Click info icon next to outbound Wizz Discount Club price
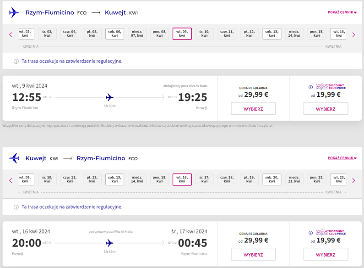The image size is (364, 268). pyautogui.click(x=310, y=87)
